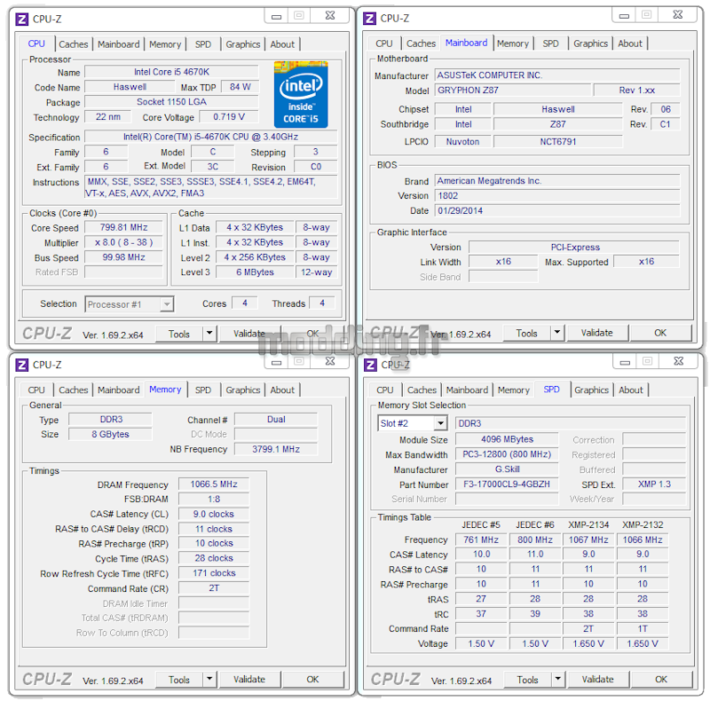The height and width of the screenshot is (701, 710).
Task: Switch to Caches tab in CPU window
Action: click(74, 44)
